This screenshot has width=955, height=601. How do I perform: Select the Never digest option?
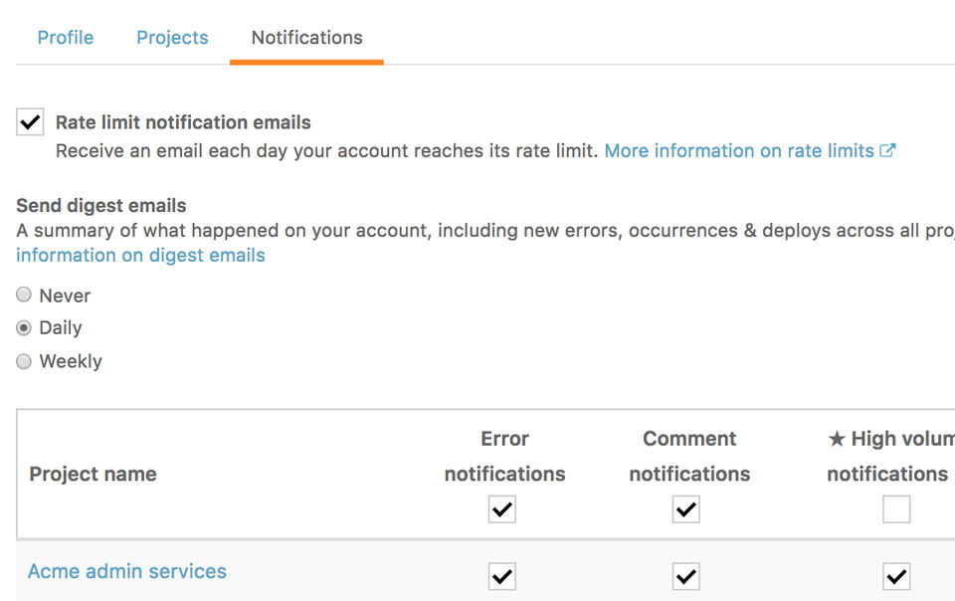(24, 296)
